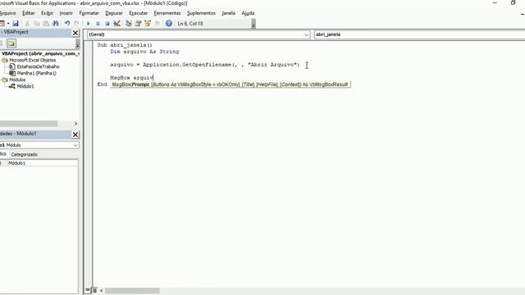Open the Ajuda menu
Screen dimensions: 525x295
click(248, 13)
